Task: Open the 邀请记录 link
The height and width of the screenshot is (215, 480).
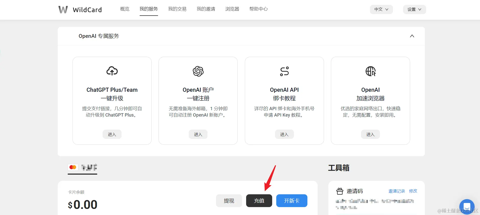Action: (x=397, y=191)
